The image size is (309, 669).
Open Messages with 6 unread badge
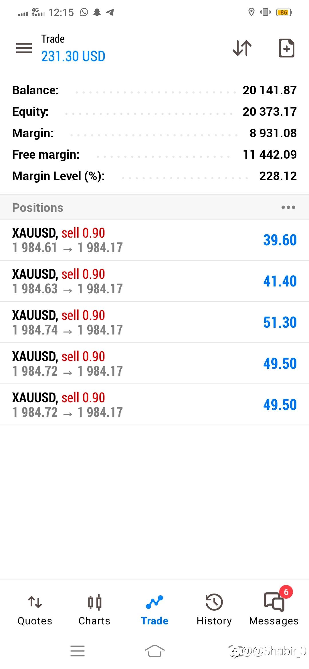[x=274, y=609]
